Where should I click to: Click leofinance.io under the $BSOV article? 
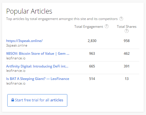click(x=16, y=58)
